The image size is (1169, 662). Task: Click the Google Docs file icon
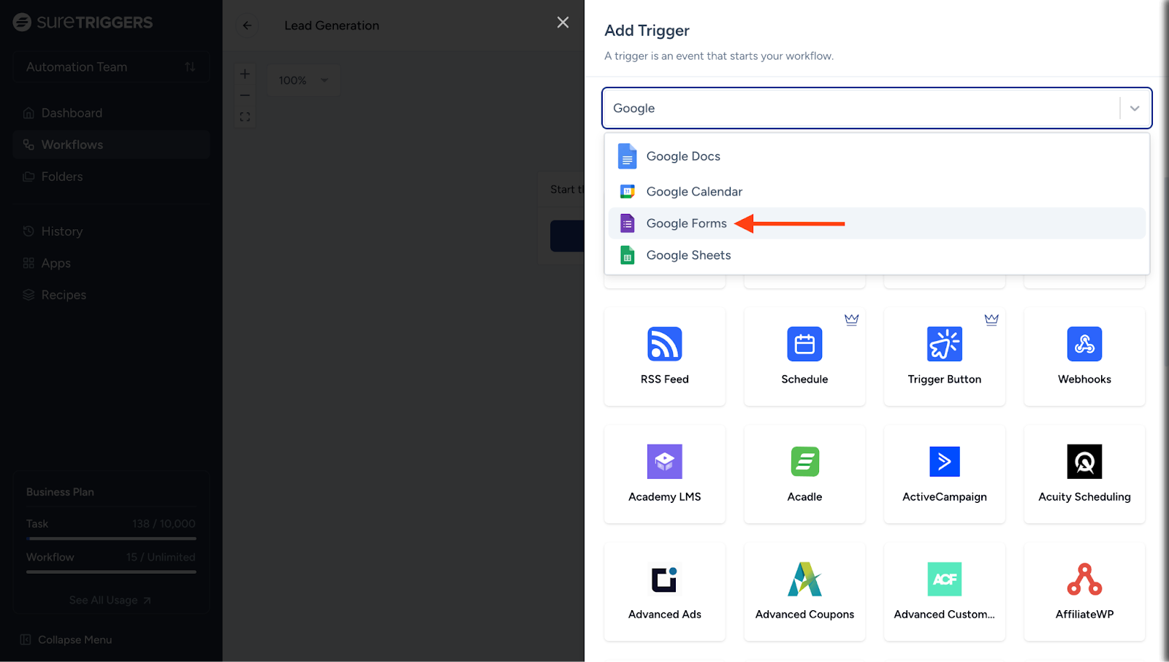627,156
